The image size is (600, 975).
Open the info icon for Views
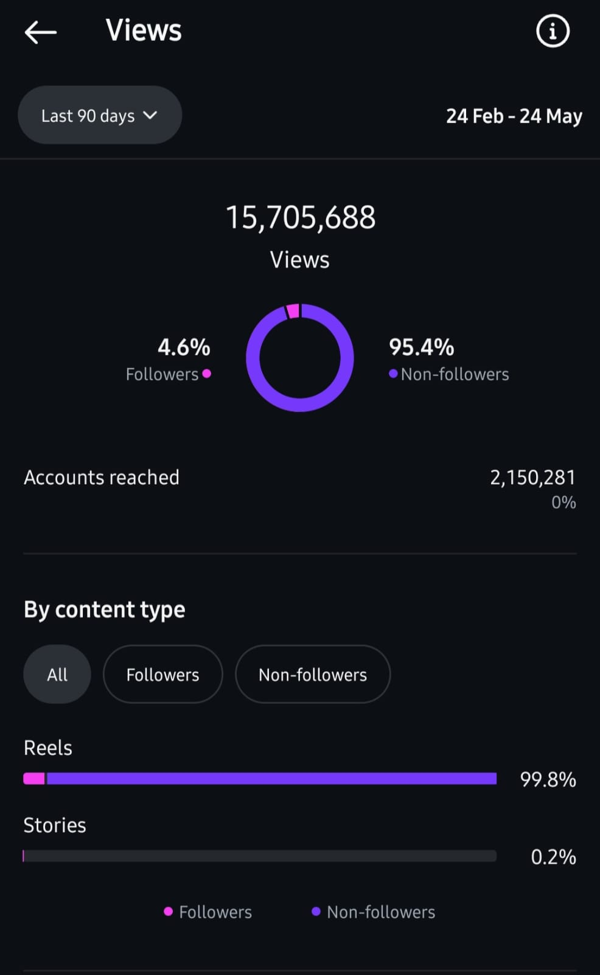pos(553,31)
